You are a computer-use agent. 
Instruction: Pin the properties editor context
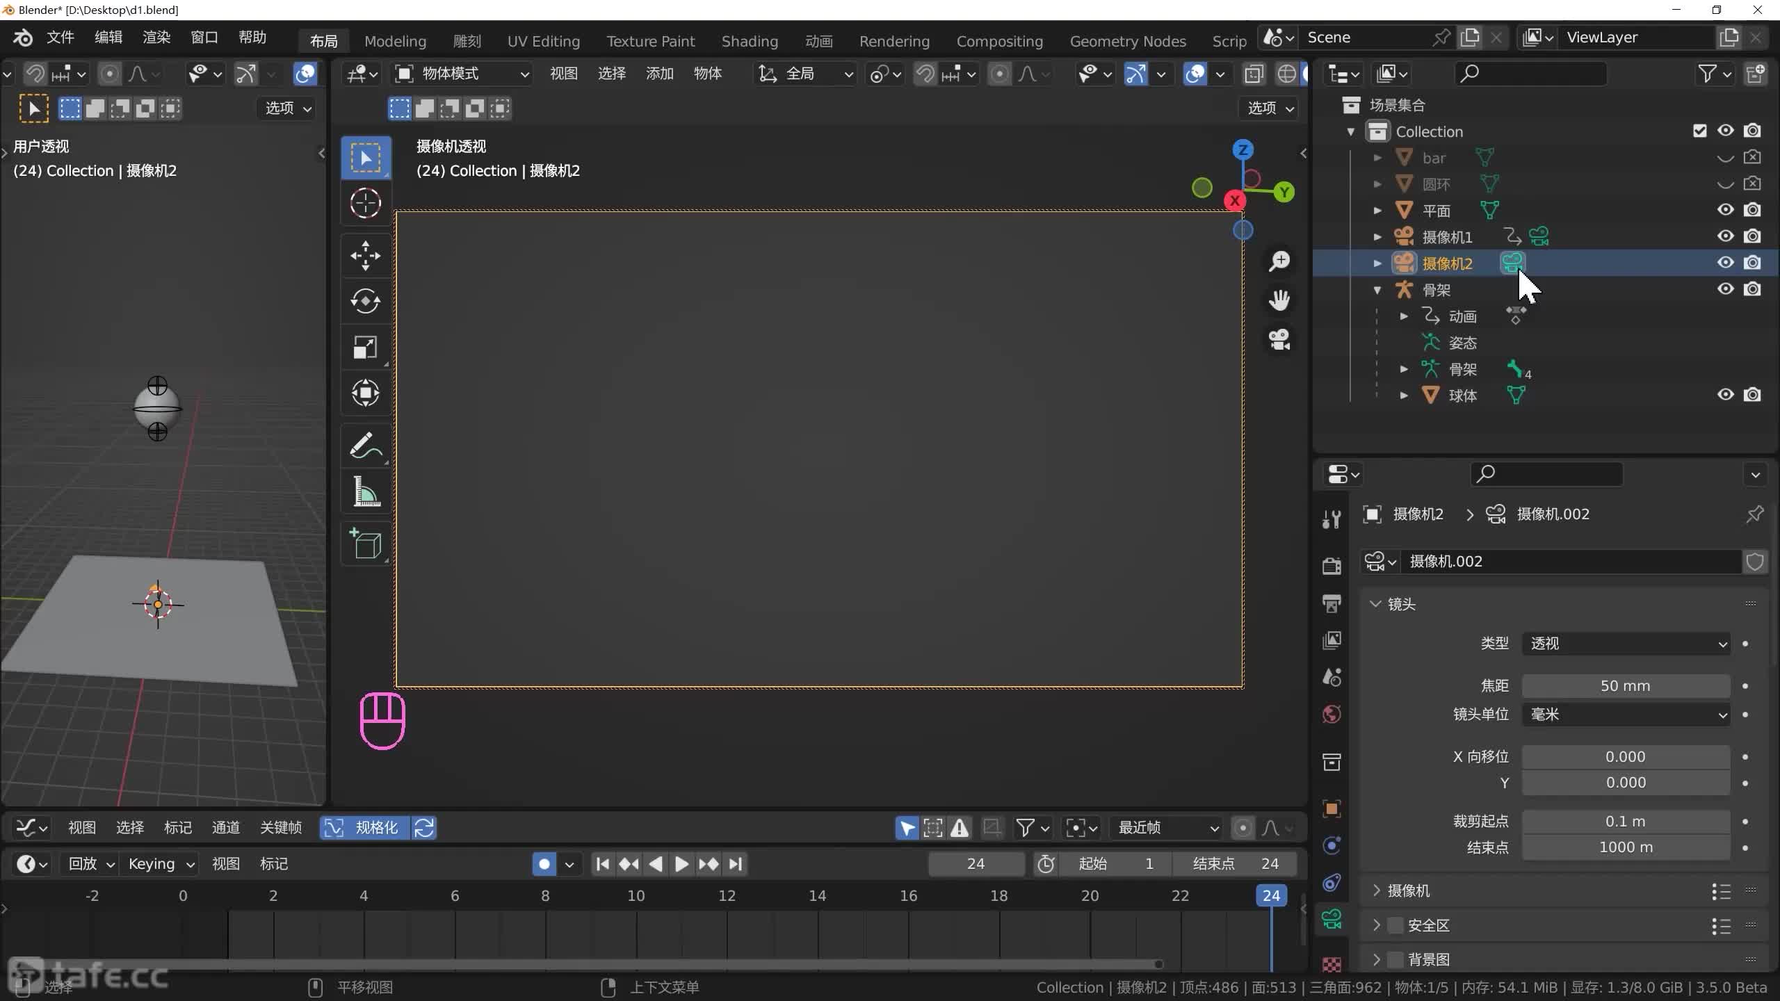point(1754,514)
